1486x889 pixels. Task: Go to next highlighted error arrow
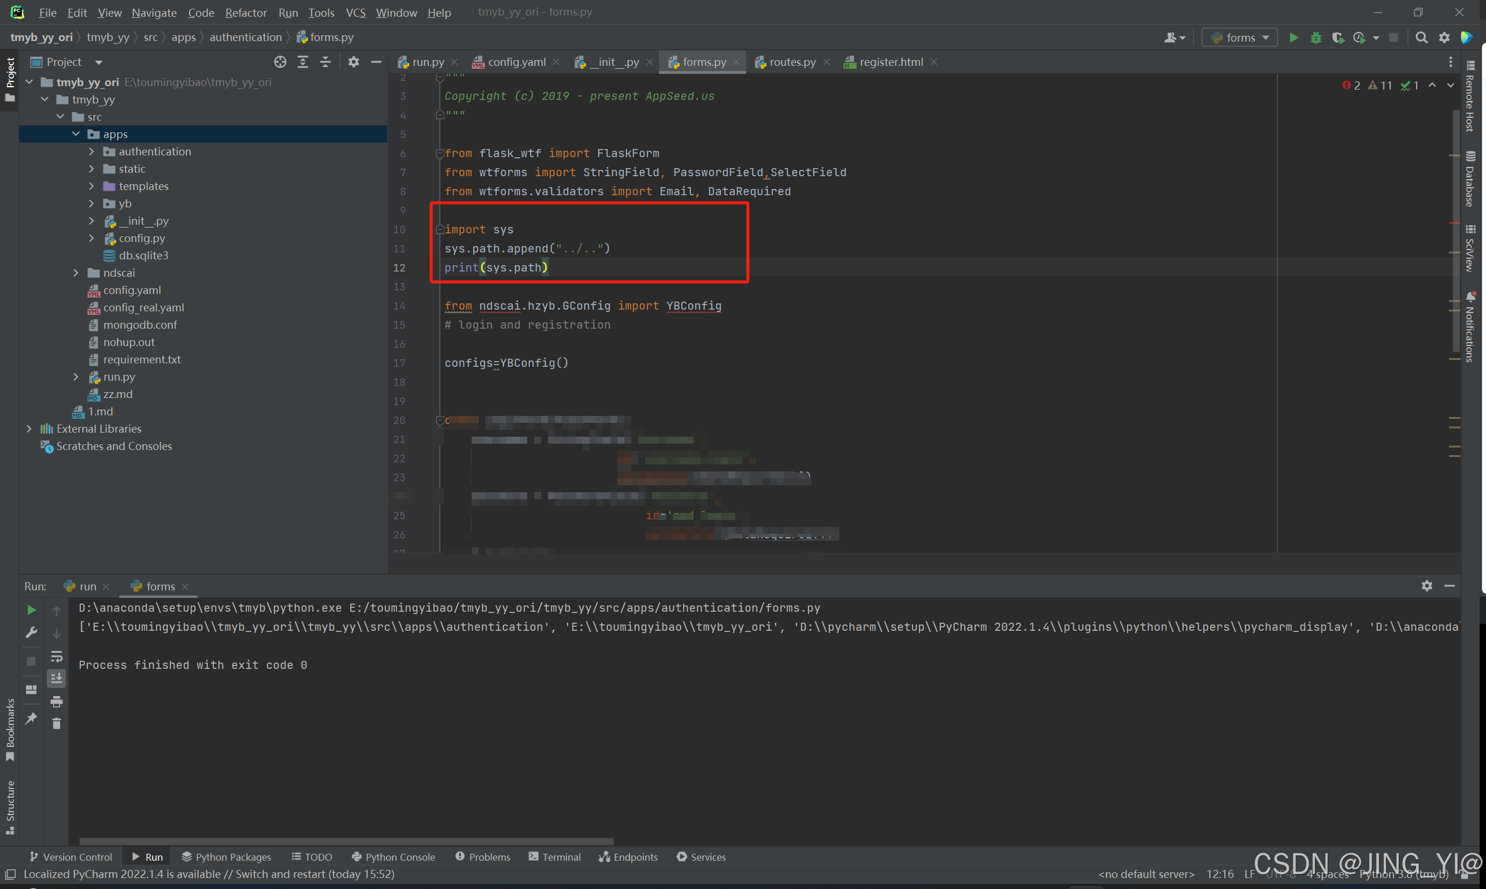(x=1451, y=85)
